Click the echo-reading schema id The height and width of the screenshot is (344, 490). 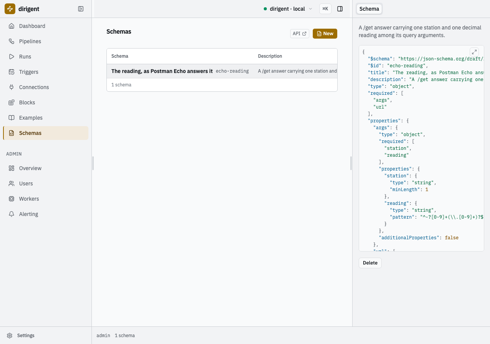[232, 71]
